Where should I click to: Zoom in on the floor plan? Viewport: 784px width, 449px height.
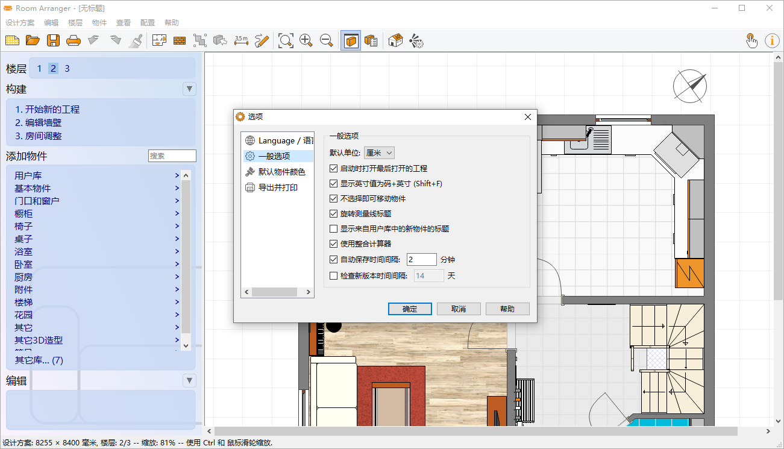tap(306, 40)
